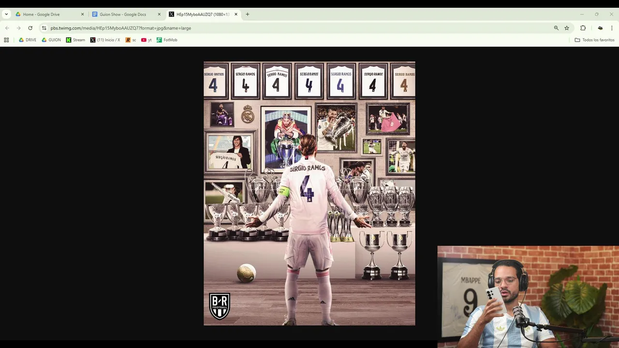Close the Guion Show - Google Docs tab
The height and width of the screenshot is (348, 619).
[159, 14]
